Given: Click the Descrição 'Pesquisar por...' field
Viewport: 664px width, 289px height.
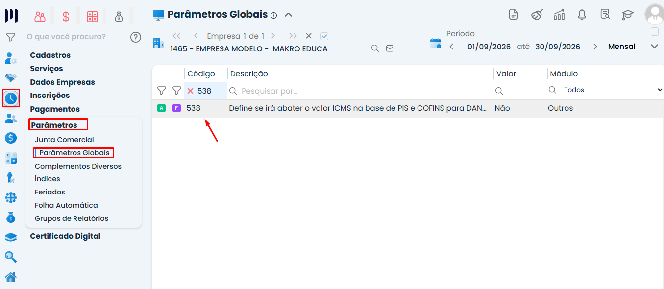Looking at the screenshot, I should click(x=360, y=91).
